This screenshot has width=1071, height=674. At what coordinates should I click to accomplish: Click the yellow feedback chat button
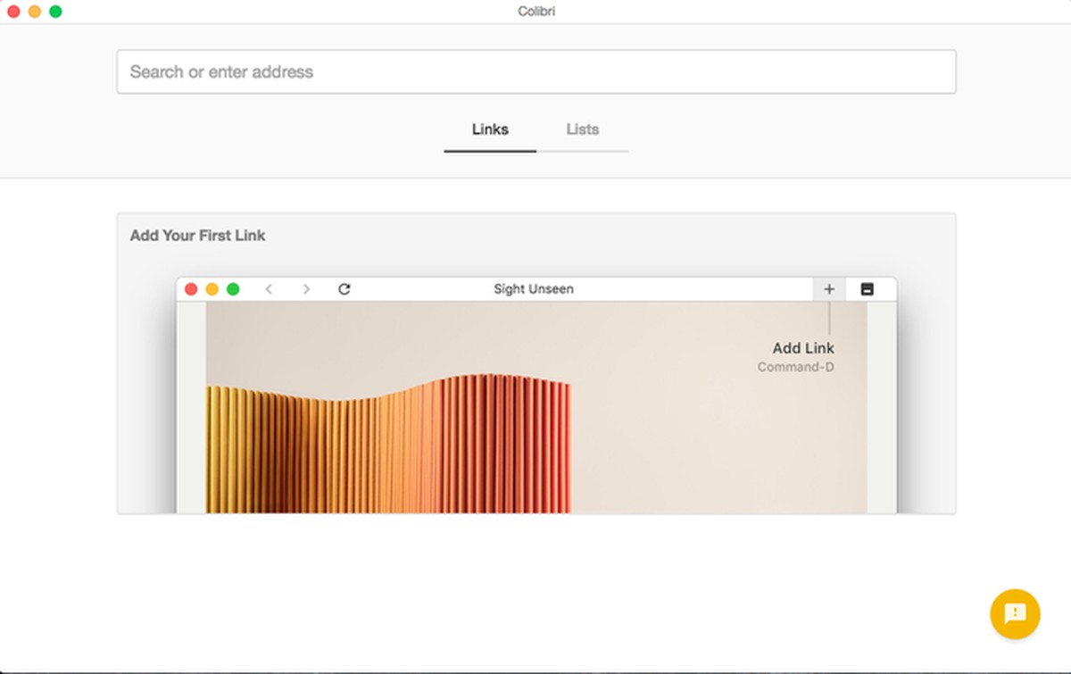pyautogui.click(x=1015, y=614)
